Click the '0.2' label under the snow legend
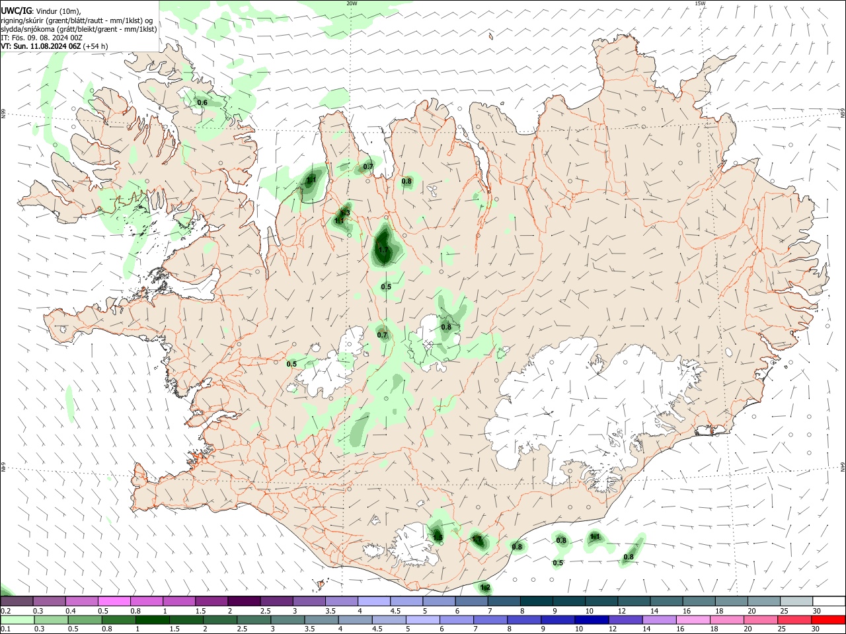The height and width of the screenshot is (634, 846). tap(5, 611)
